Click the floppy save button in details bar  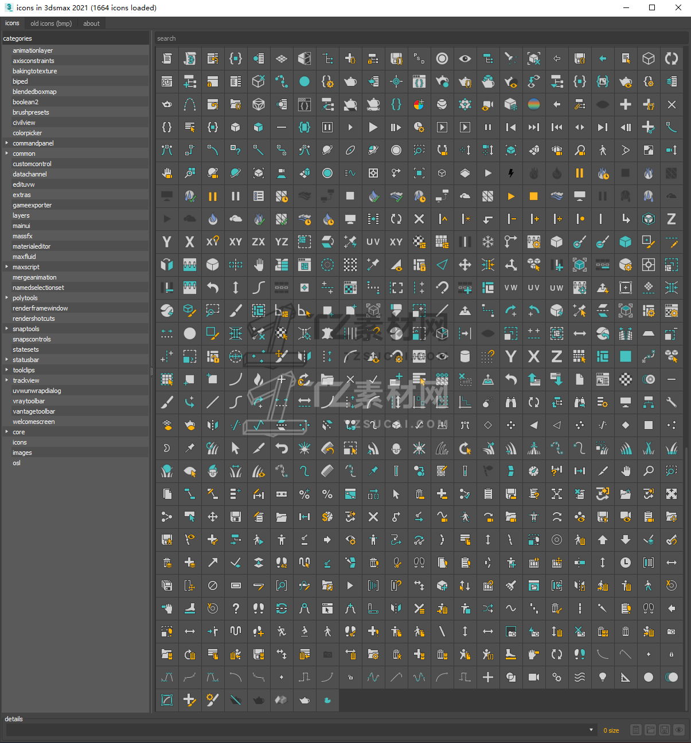665,730
